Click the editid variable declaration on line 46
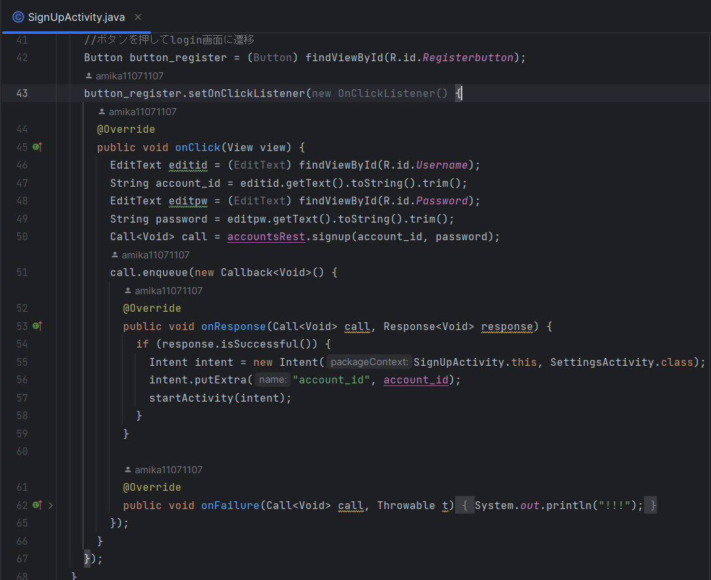 pos(188,165)
